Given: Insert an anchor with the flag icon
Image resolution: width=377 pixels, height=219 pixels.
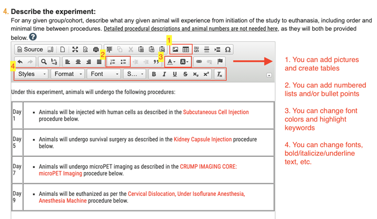Looking at the screenshot, I should click(x=220, y=62).
